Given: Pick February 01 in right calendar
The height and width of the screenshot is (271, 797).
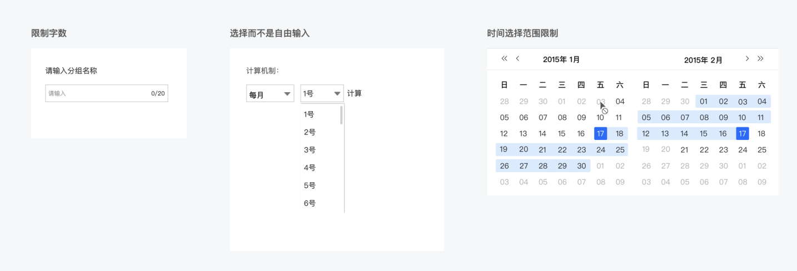Looking at the screenshot, I should click(704, 102).
